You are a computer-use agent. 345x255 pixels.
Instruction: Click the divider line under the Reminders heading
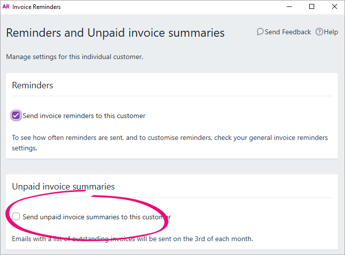pyautogui.click(x=172, y=96)
